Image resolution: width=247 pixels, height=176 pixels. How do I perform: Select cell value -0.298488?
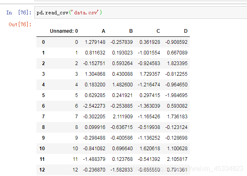[94, 138]
